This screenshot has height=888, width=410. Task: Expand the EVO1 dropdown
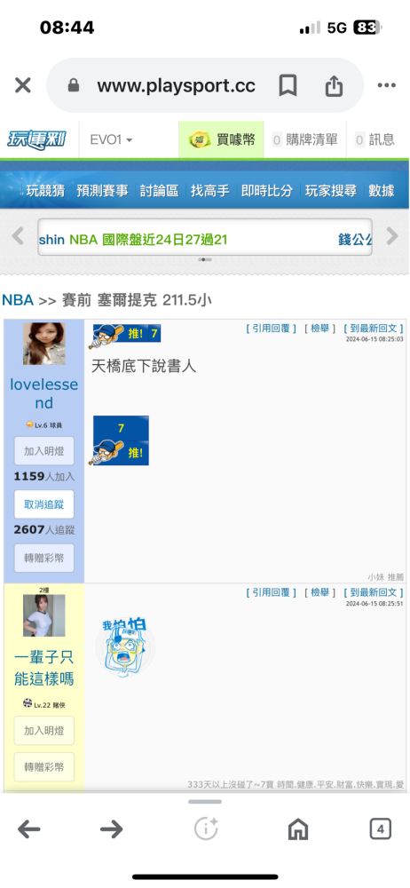point(111,139)
